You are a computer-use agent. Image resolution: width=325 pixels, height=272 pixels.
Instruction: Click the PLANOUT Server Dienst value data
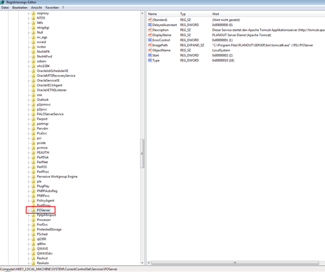point(242,35)
